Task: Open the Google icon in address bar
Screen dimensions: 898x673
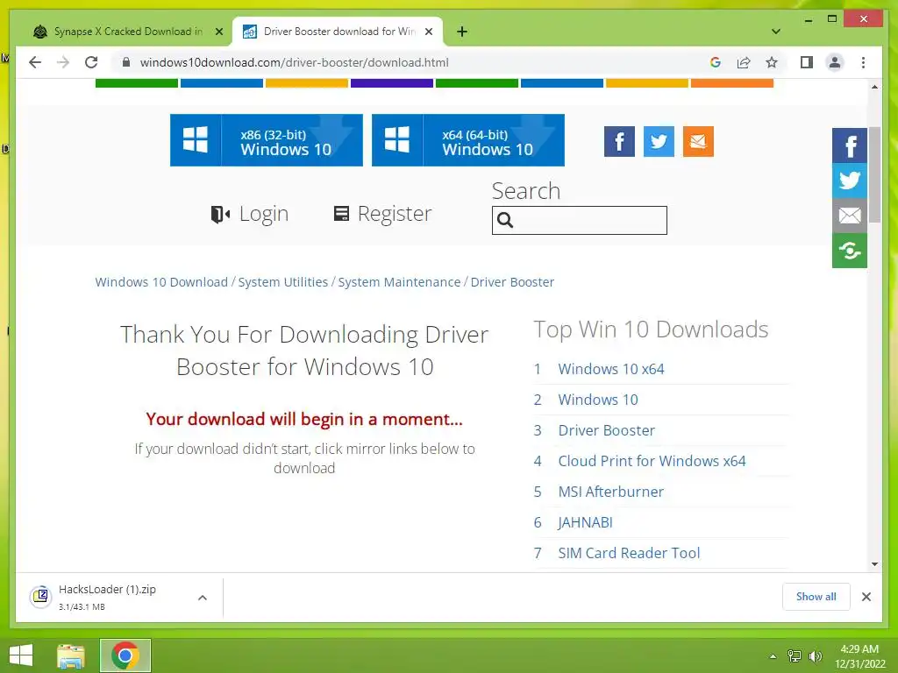Action: point(716,62)
